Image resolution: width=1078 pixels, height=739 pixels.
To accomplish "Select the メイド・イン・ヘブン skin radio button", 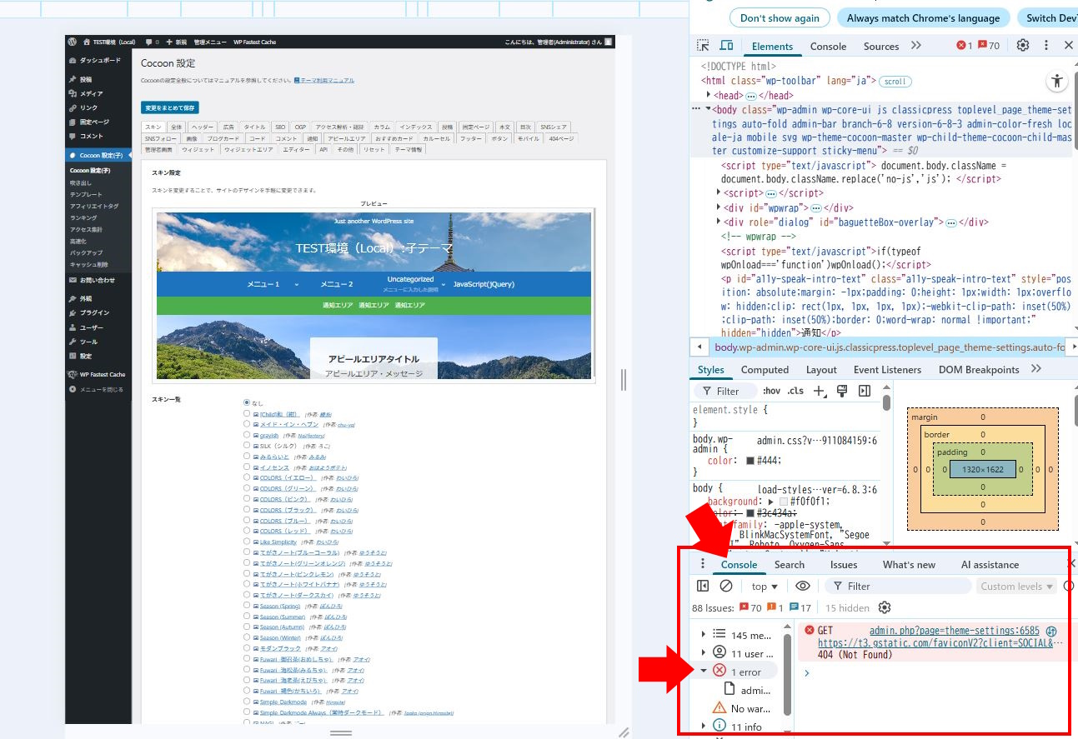I will tap(247, 424).
